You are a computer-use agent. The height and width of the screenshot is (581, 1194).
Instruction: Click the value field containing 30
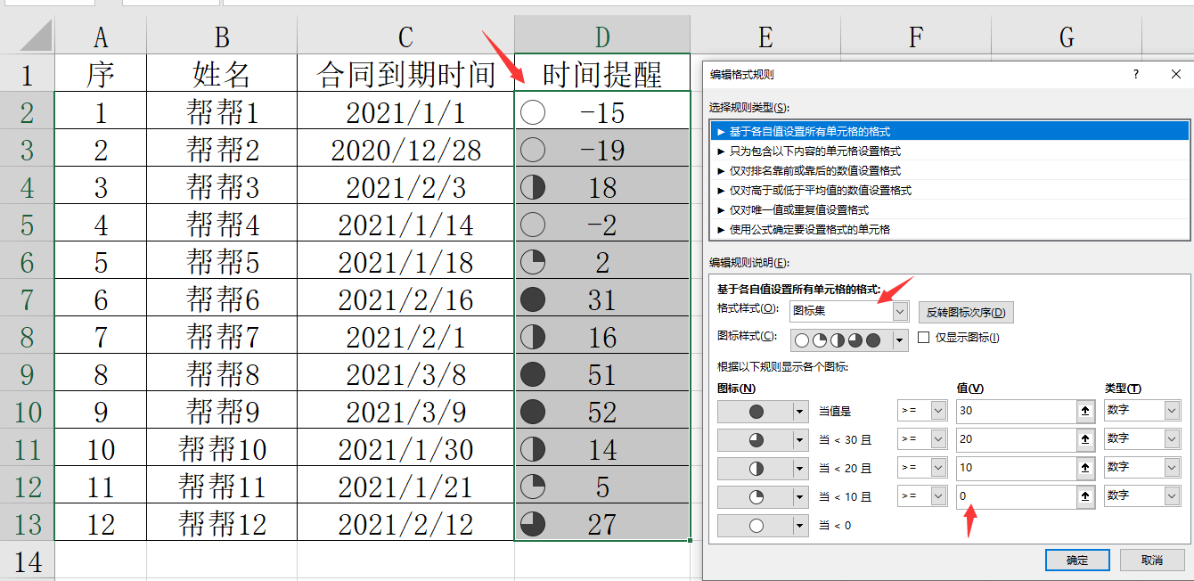[x=1016, y=411]
